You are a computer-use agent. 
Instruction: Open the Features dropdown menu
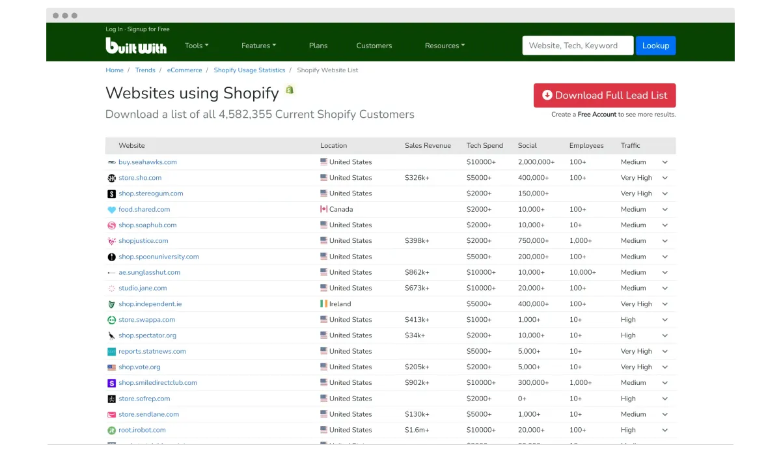pos(258,46)
